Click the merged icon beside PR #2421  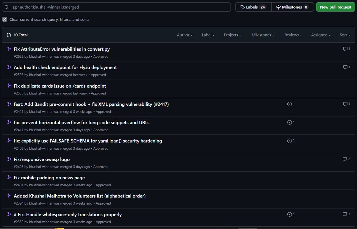pos(9,104)
